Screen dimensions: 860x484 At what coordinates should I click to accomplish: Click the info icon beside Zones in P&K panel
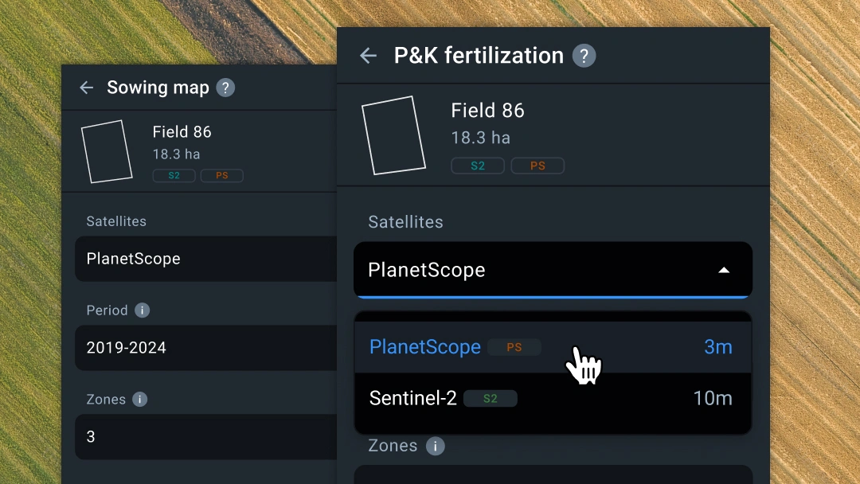click(x=436, y=447)
